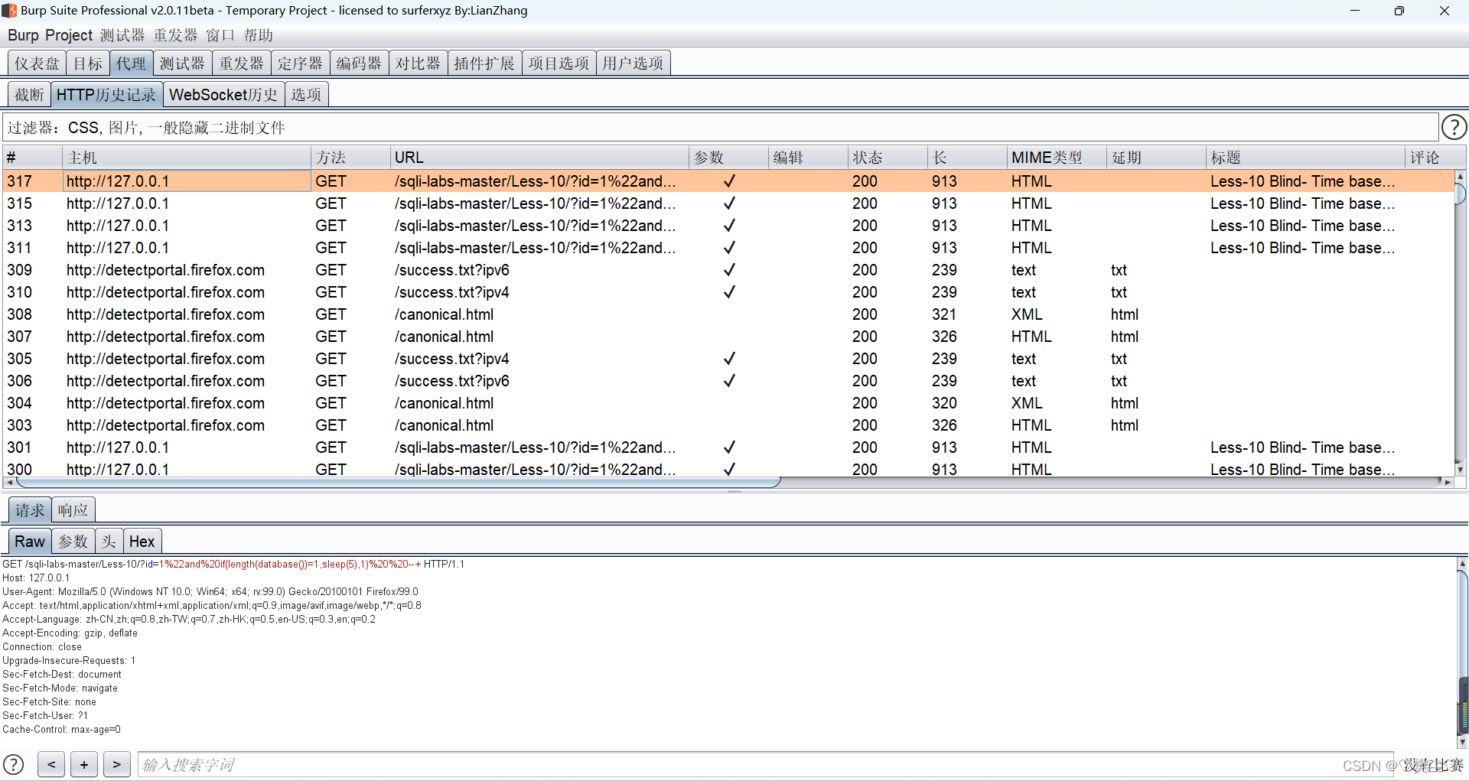
Task: Switch to the Hex view tab
Action: tap(142, 542)
